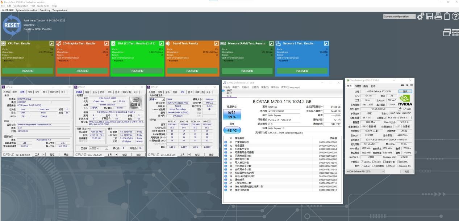Click 确定 OK button in processor CPU-Z window
This screenshot has width=459, height=221.
pyautogui.click(x=139, y=155)
